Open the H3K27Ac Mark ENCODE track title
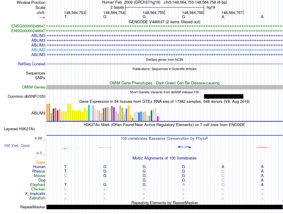The height and width of the screenshot is (214, 283). tap(164, 125)
